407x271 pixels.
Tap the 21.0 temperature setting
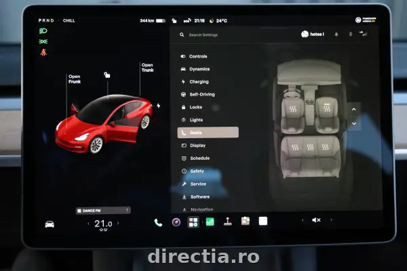click(103, 224)
